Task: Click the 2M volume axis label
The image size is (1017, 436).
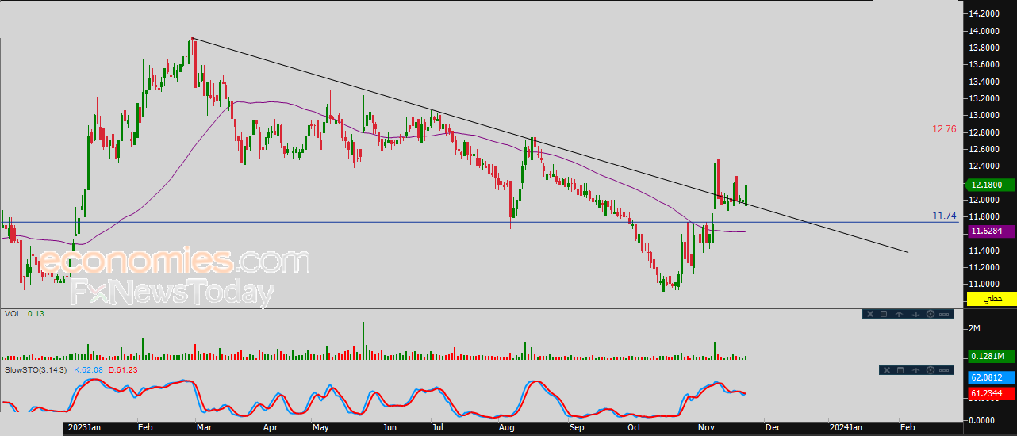Action: coord(975,328)
